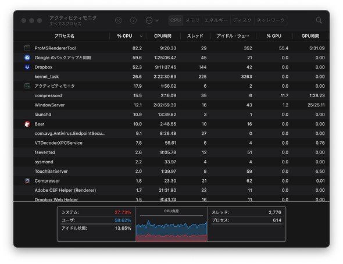Select the Dropbox process name
The image size is (343, 264).
click(x=44, y=67)
